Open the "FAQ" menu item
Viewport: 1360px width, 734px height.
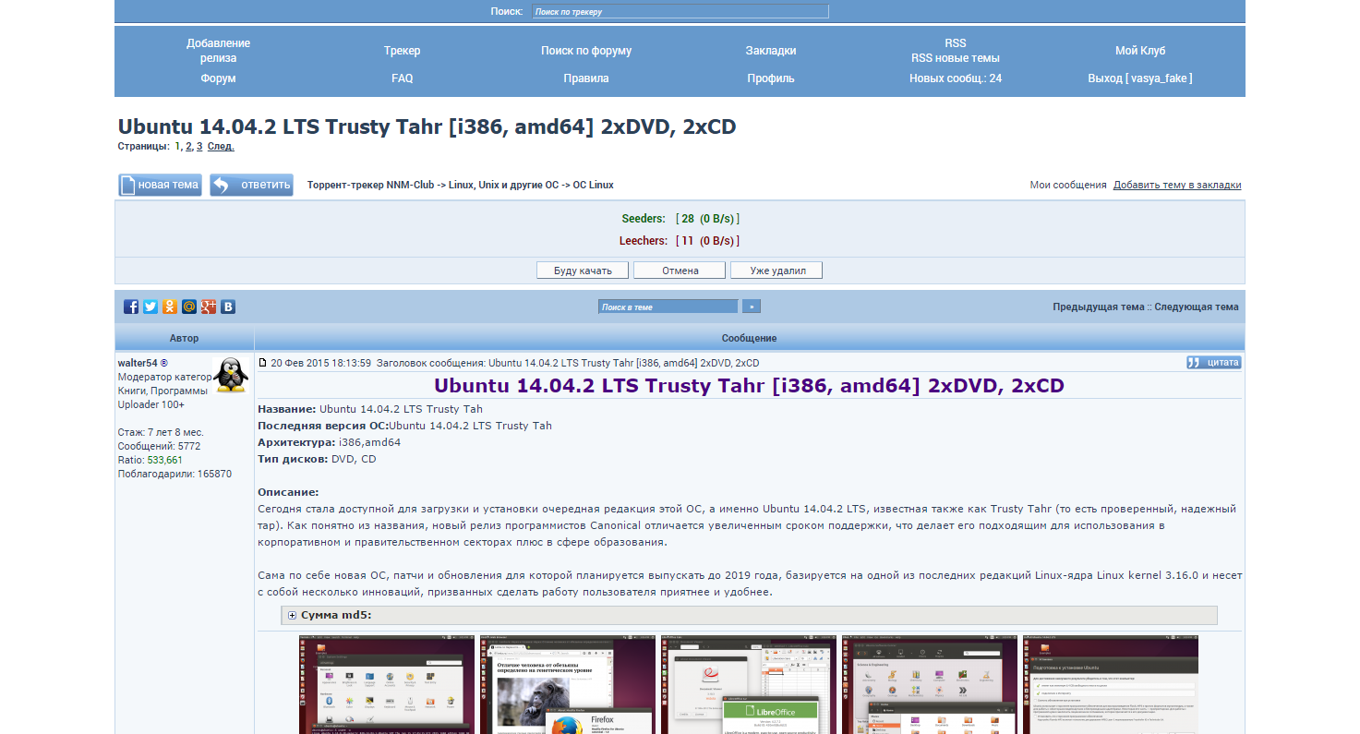tap(403, 78)
